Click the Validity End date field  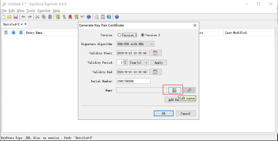coord(132,72)
